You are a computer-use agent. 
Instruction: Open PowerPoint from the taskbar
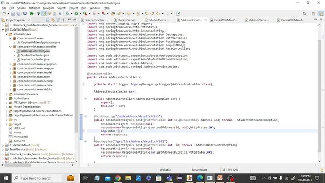pyautogui.click(x=220, y=178)
